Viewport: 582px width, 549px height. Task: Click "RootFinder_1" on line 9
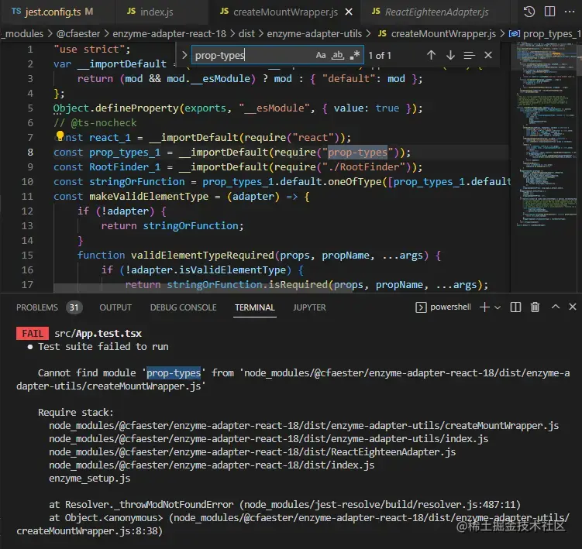(125, 167)
